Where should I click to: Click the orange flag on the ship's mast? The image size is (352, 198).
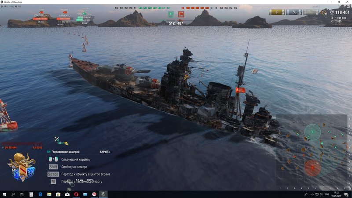240,90
